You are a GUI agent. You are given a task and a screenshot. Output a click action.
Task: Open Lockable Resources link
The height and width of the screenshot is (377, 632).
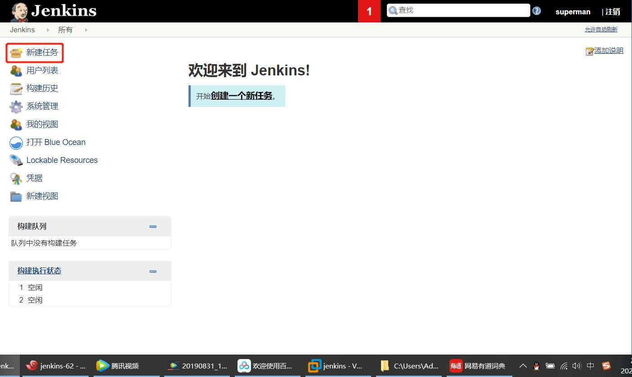pos(62,160)
